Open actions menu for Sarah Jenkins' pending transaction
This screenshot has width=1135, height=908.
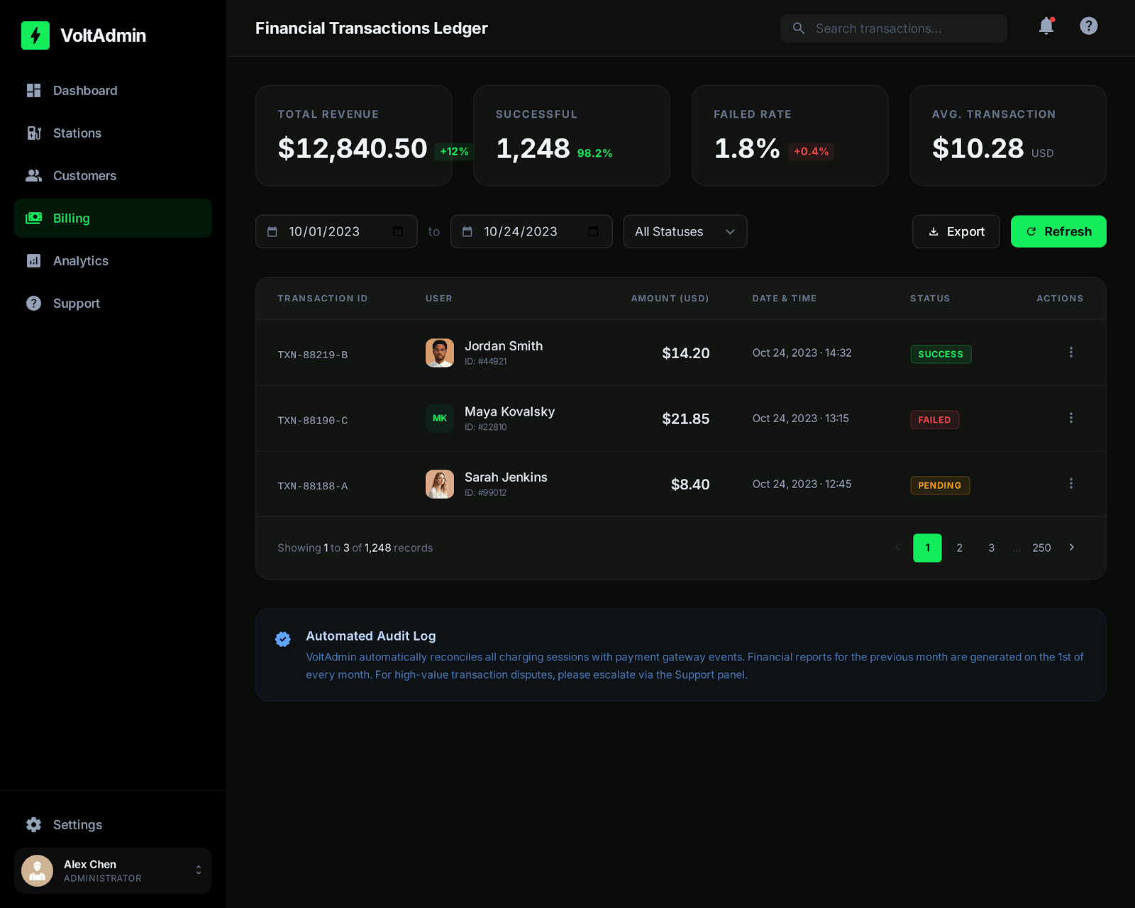(x=1071, y=483)
